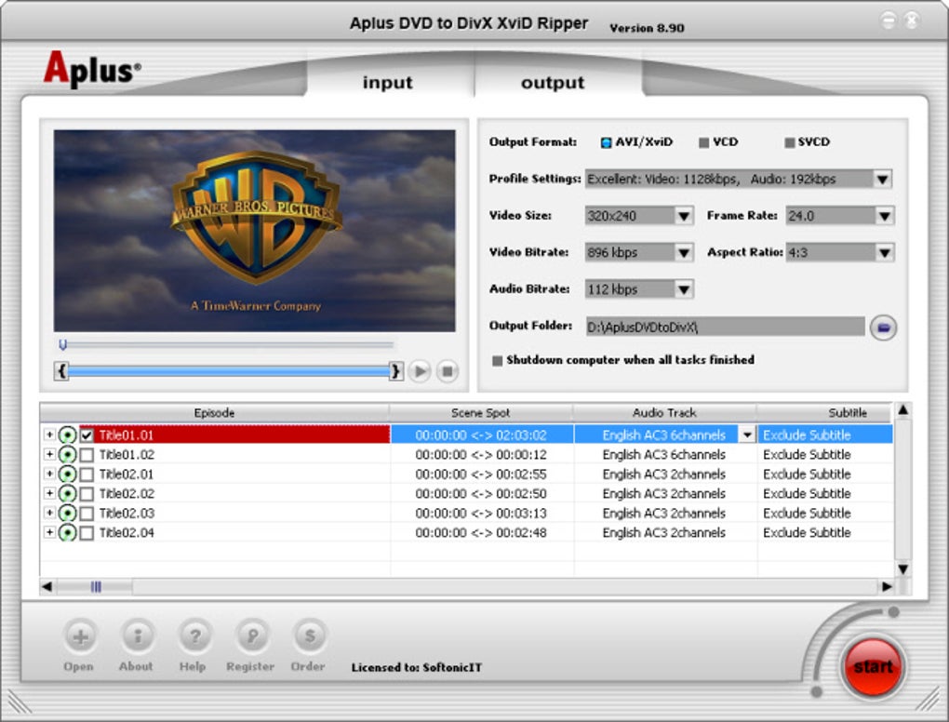
Task: Click the disc icon for Title02.04
Action: pyautogui.click(x=67, y=532)
